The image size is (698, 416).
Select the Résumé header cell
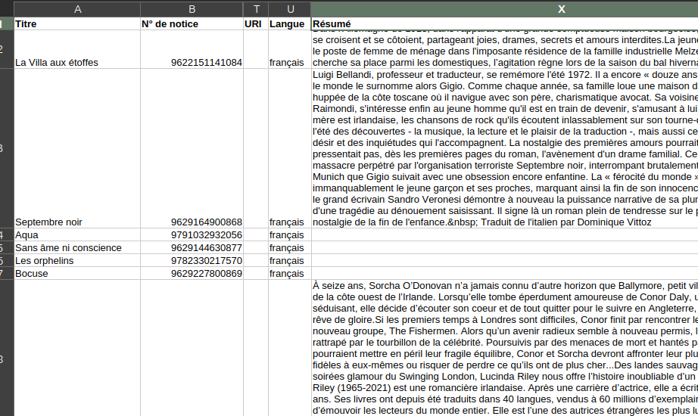click(x=504, y=23)
